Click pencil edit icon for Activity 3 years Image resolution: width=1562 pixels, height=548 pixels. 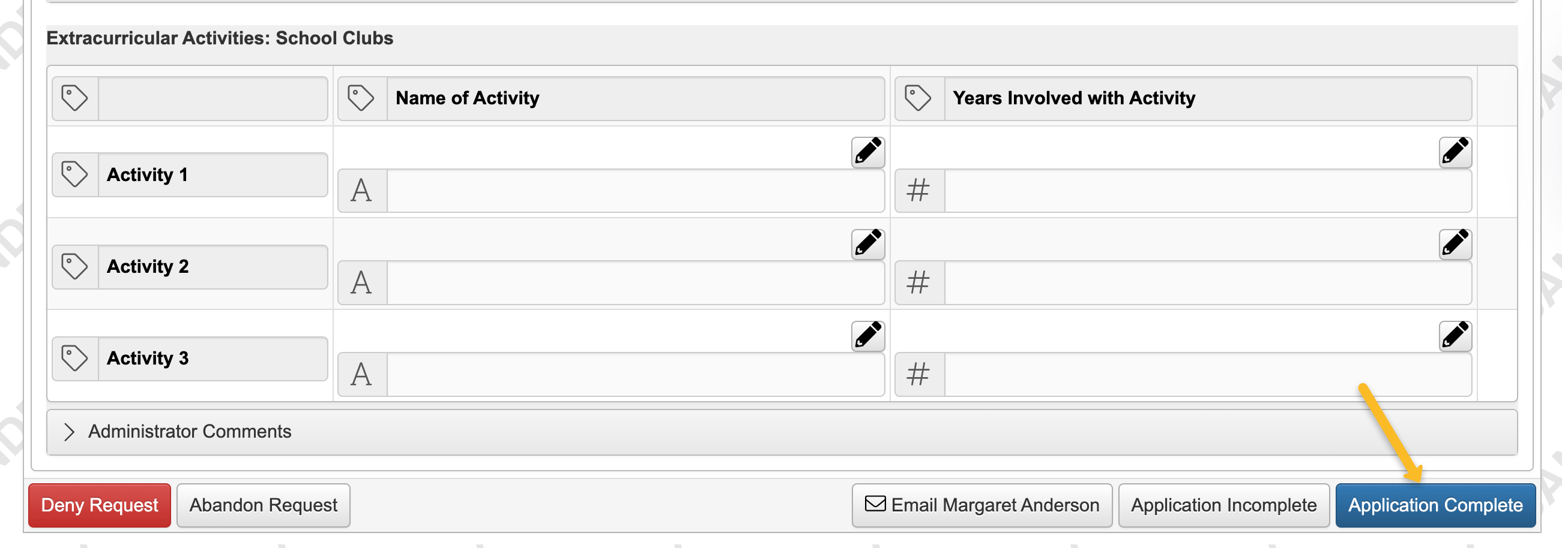pos(1455,336)
